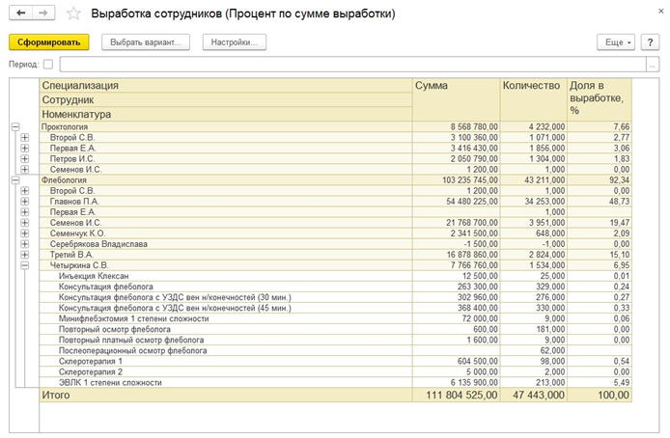Expand the Семенчук К.О. row

click(25, 233)
